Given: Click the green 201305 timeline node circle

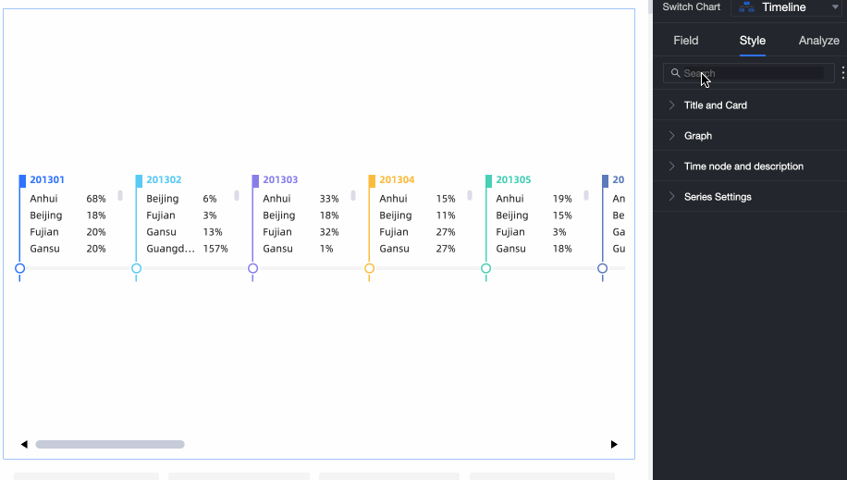Looking at the screenshot, I should (x=485, y=269).
